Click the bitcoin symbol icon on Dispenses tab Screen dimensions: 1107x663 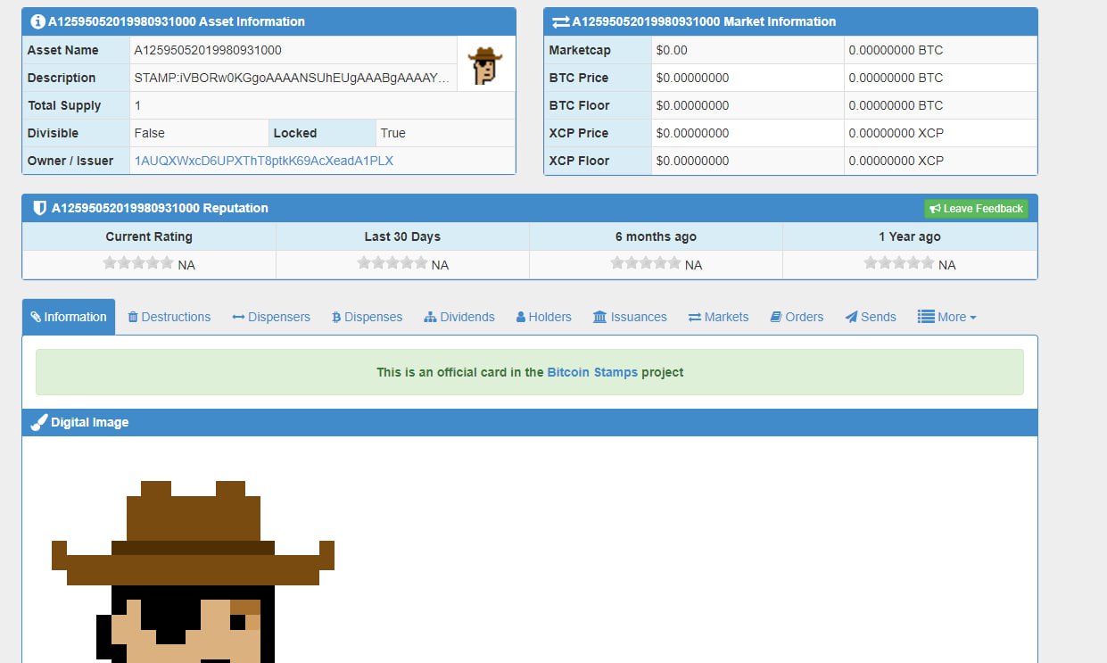(x=336, y=317)
